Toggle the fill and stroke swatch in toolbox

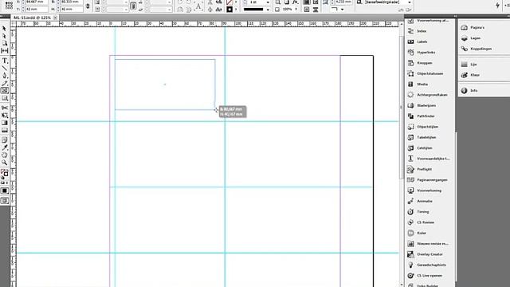(x=4, y=172)
